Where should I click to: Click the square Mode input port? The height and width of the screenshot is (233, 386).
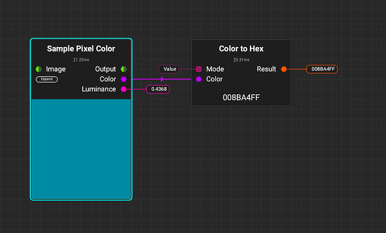(199, 69)
